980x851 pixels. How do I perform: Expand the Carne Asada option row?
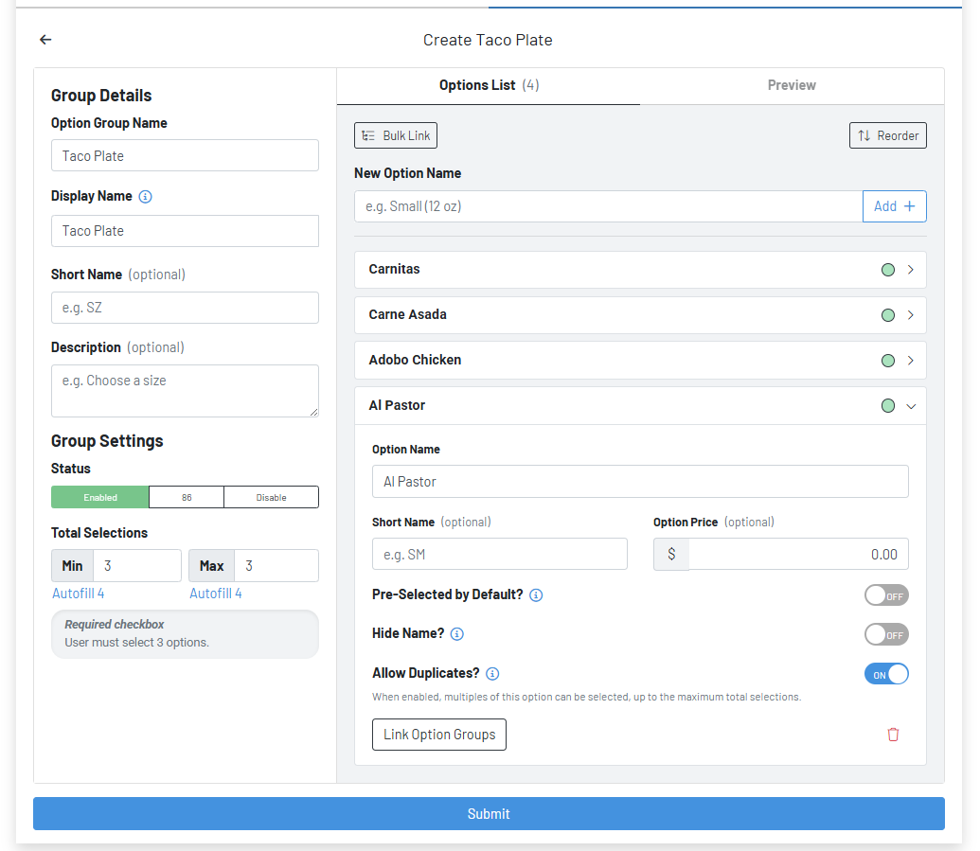click(x=910, y=314)
